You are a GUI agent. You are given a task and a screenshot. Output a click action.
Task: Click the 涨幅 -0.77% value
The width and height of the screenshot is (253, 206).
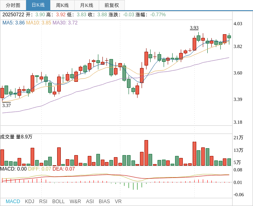tap(158, 15)
